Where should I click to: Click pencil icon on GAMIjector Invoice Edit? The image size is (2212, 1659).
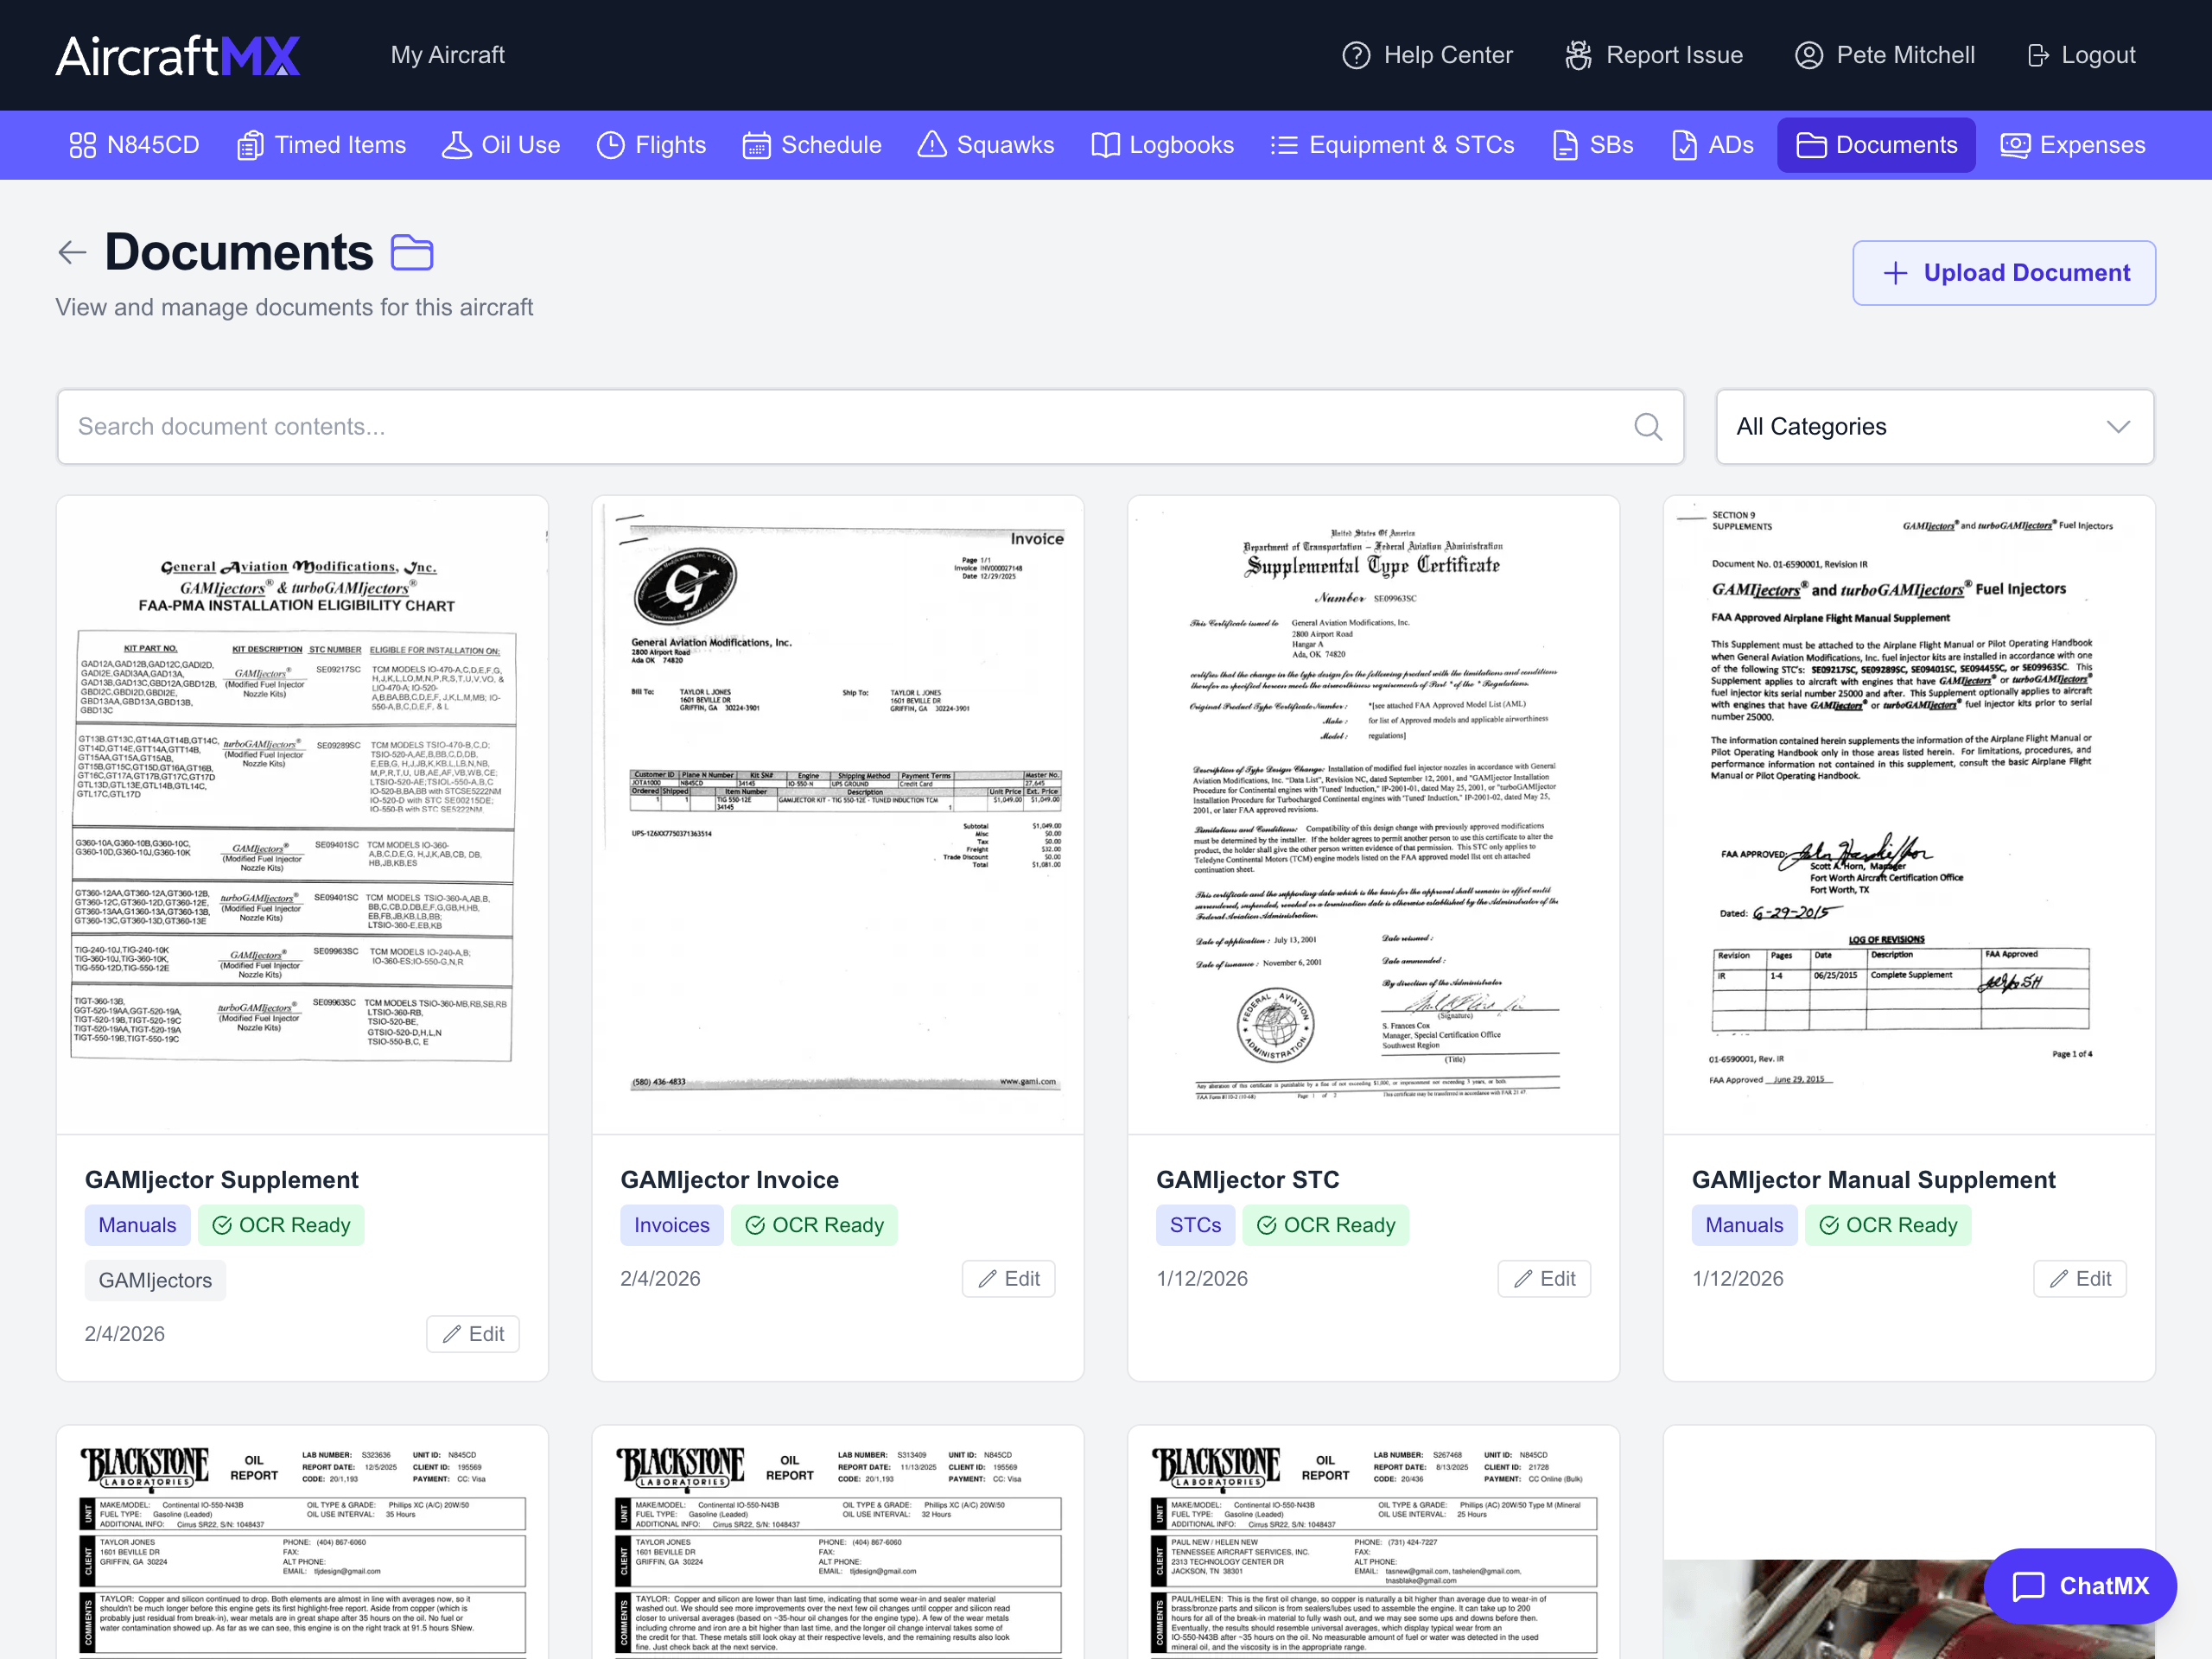tap(987, 1279)
